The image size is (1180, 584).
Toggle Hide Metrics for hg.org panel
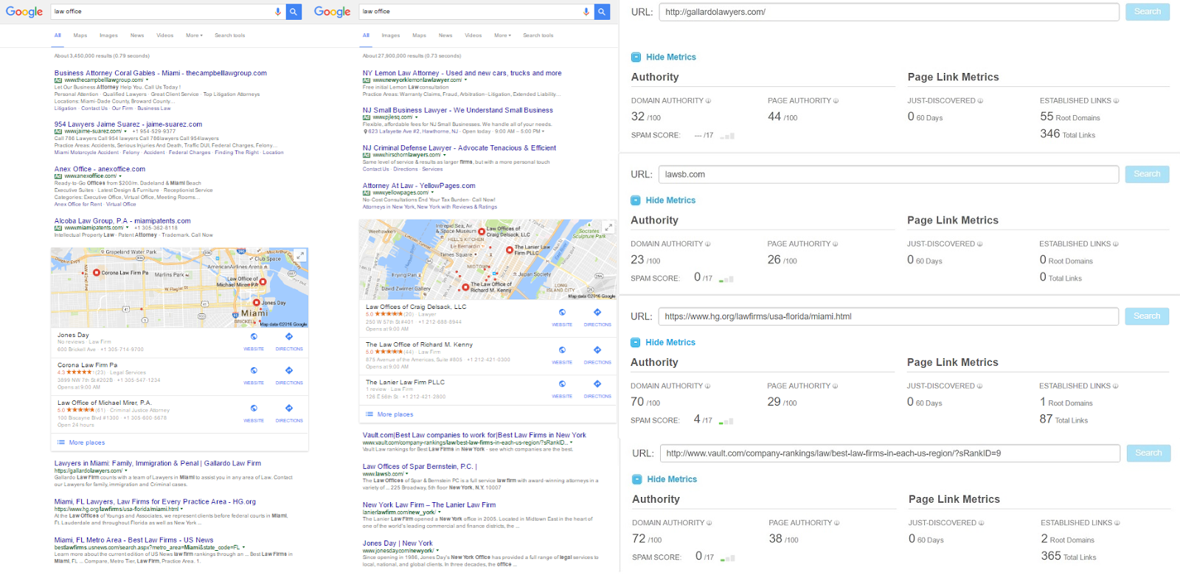(x=663, y=342)
